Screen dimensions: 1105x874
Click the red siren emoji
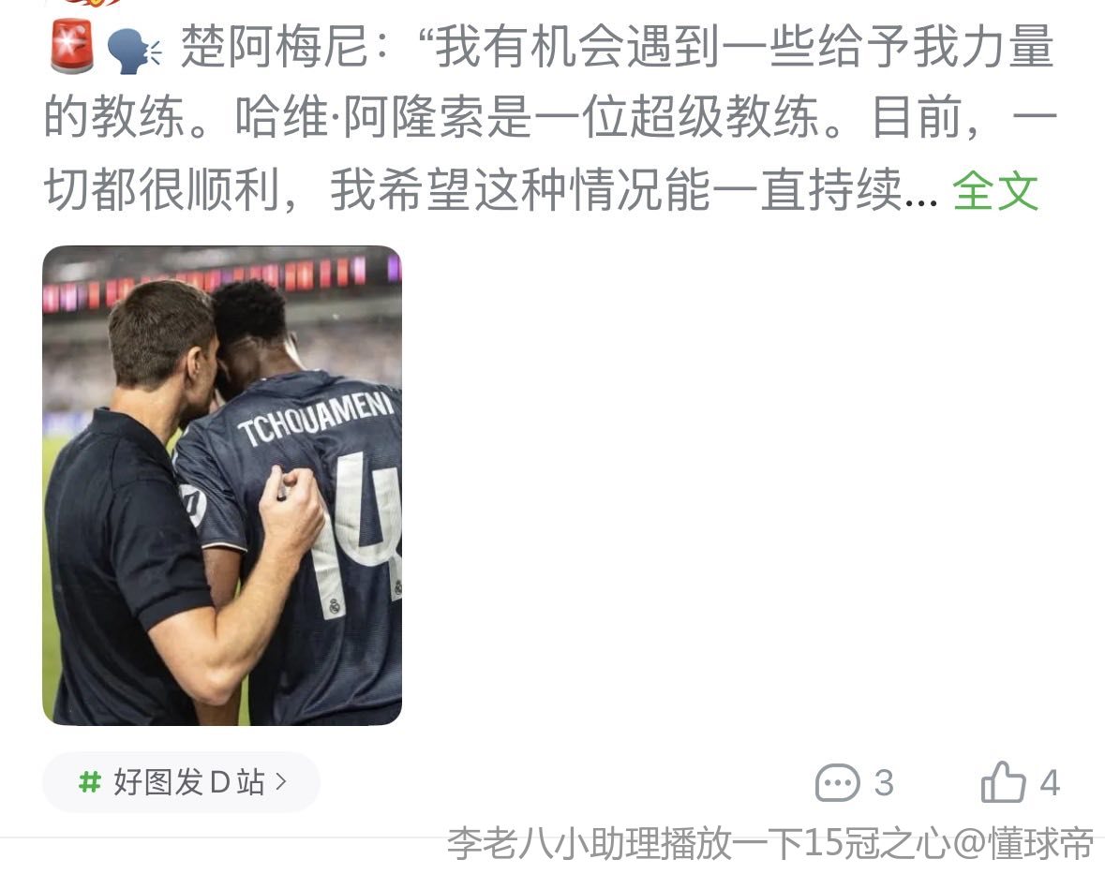(x=72, y=46)
